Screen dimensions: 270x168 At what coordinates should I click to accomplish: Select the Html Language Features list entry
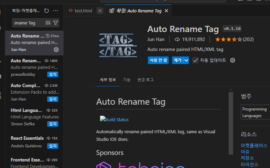(x=34, y=117)
